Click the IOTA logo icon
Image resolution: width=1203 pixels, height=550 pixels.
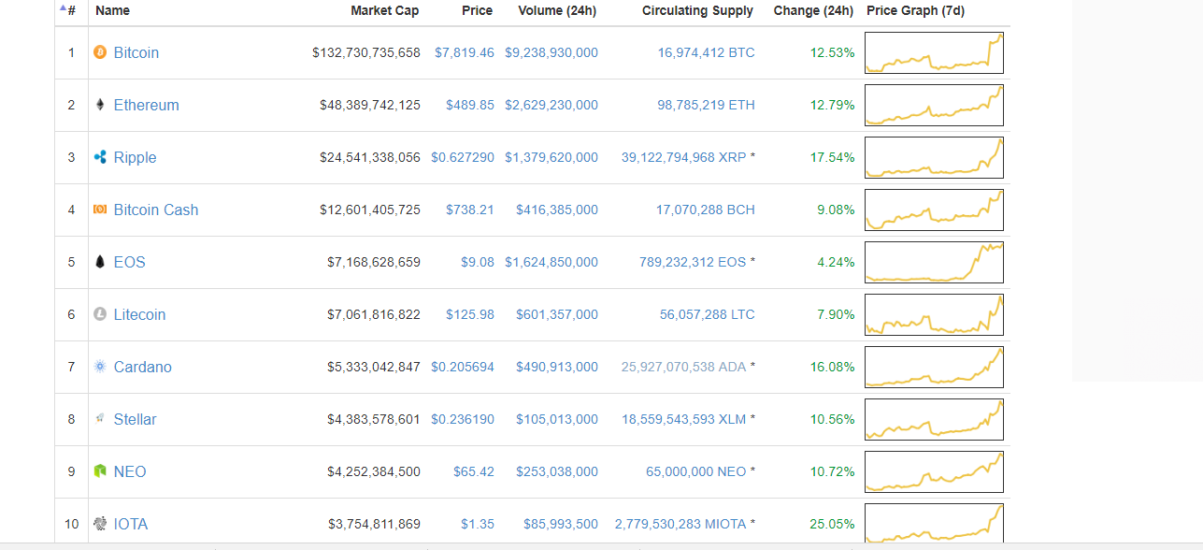[x=100, y=524]
